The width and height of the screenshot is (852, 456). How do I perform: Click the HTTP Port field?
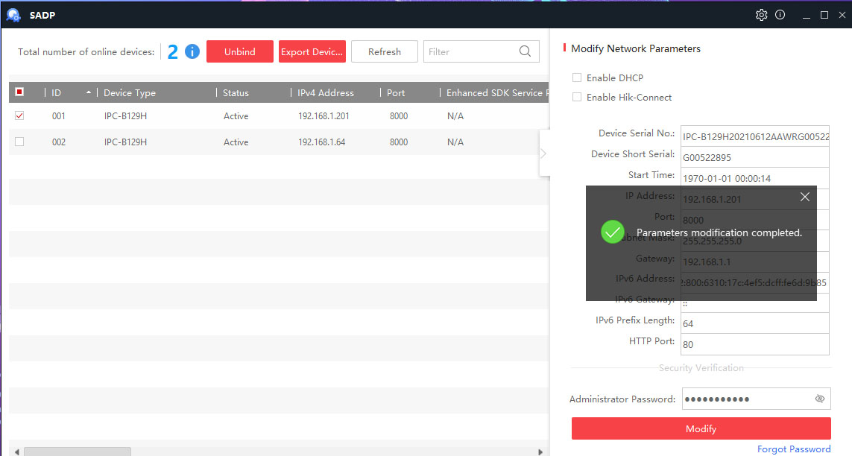pos(755,344)
